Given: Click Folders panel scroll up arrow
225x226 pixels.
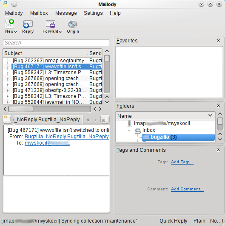Looking at the screenshot, I should [x=220, y=114].
